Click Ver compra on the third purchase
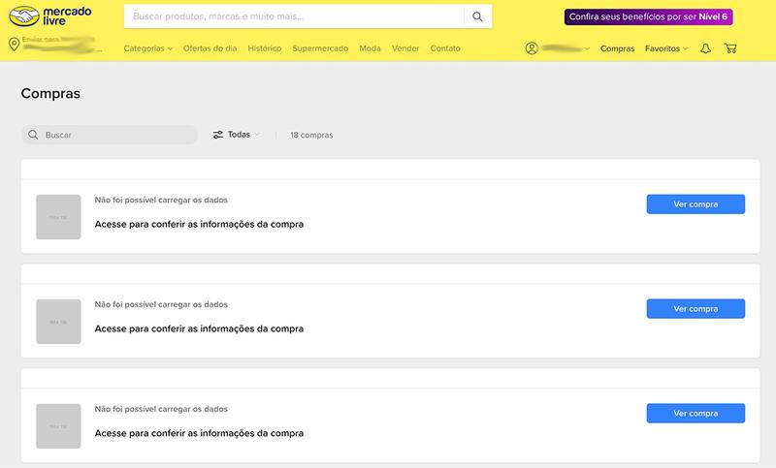The height and width of the screenshot is (468, 776). [695, 413]
